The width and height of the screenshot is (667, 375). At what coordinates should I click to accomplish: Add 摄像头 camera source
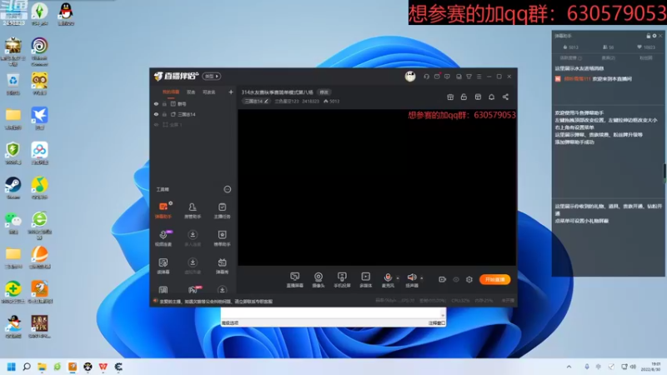318,280
